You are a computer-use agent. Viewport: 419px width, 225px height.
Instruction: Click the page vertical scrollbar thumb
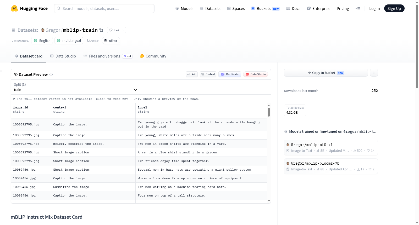pos(417,46)
